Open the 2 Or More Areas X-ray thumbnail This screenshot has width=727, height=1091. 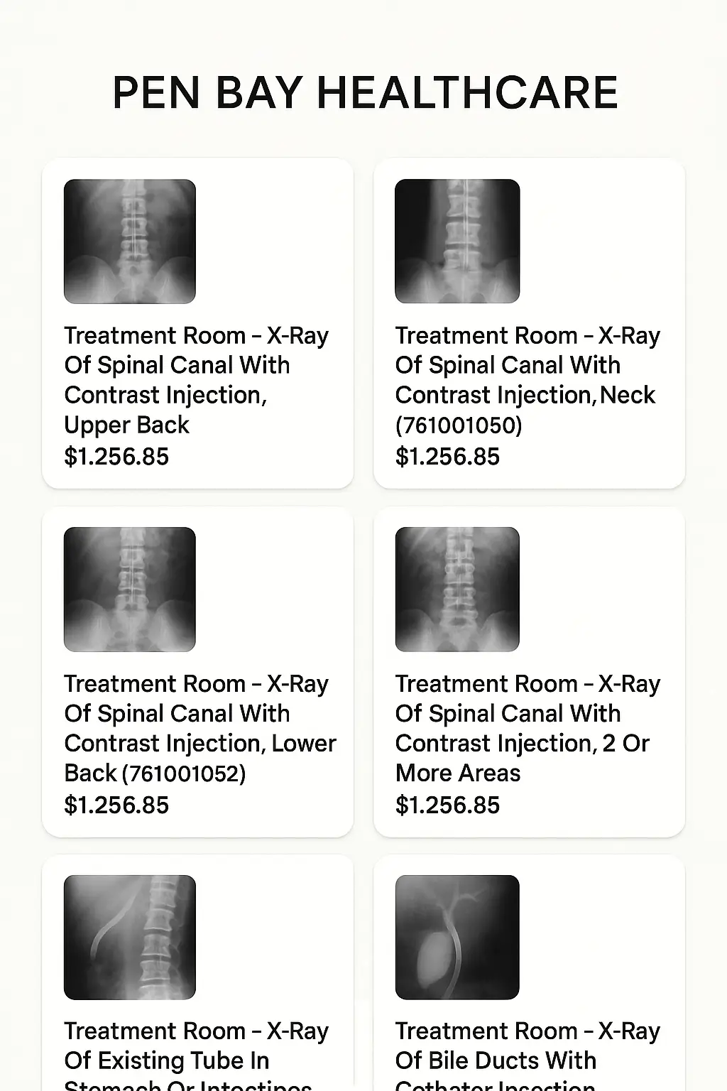click(x=457, y=590)
